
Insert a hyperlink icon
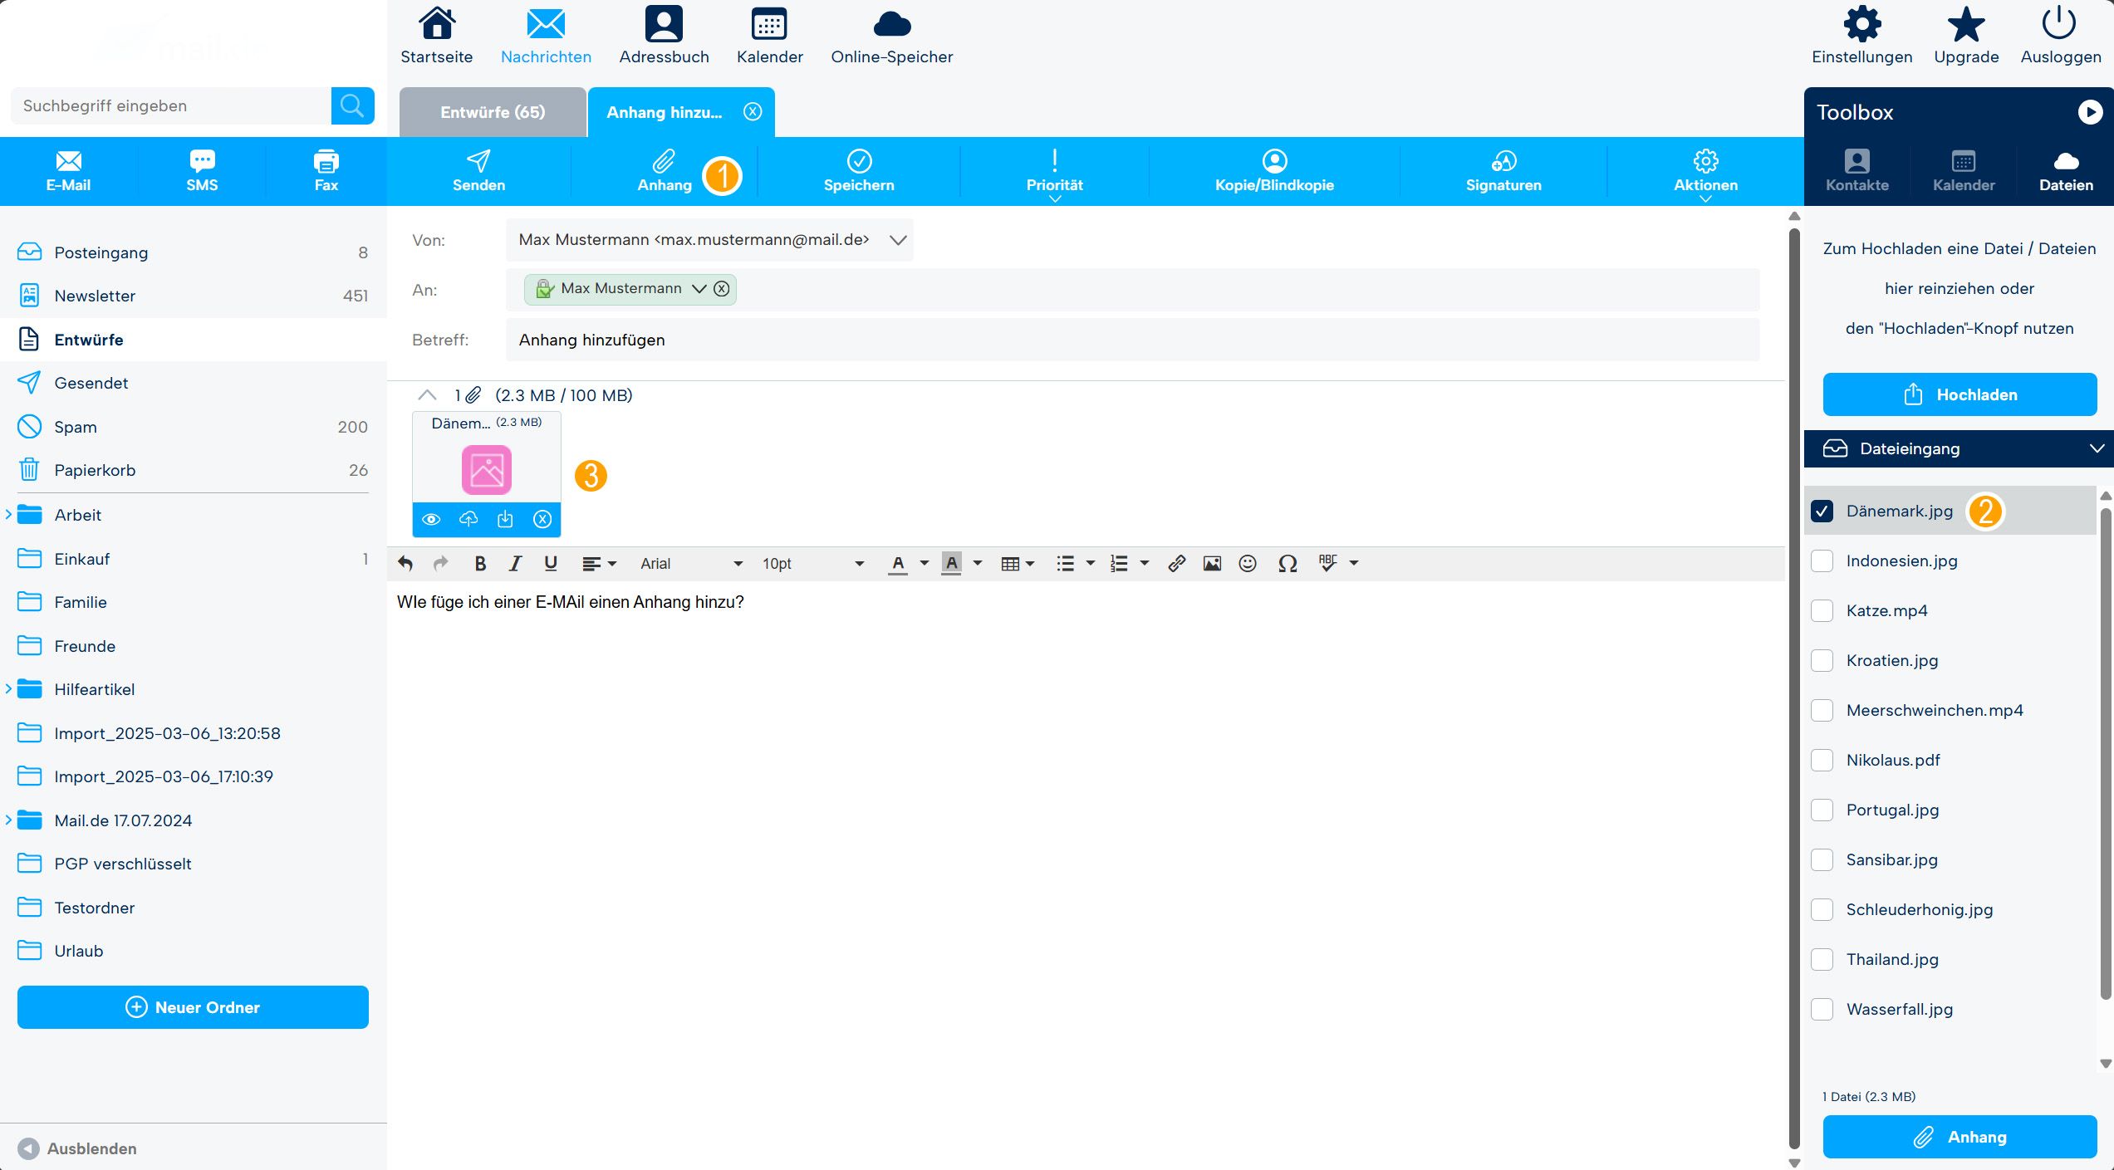pyautogui.click(x=1176, y=564)
